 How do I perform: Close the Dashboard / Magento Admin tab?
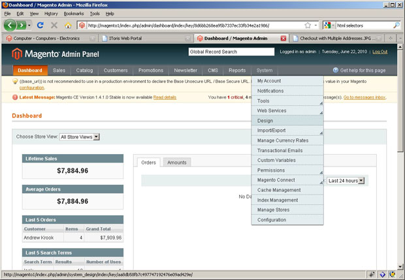pos(283,39)
